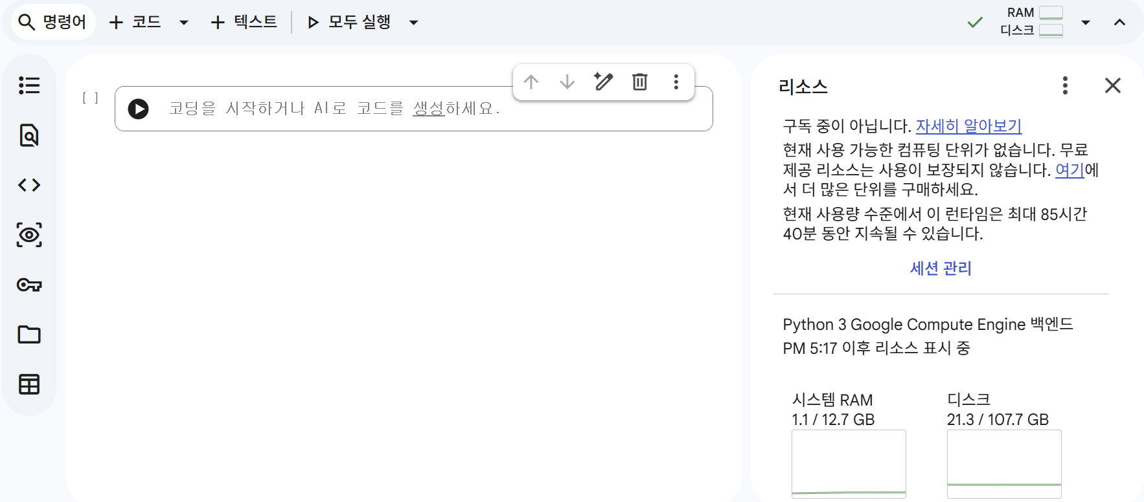Click the 세션 관리 button
Screen dimensions: 1144x502
click(x=941, y=268)
